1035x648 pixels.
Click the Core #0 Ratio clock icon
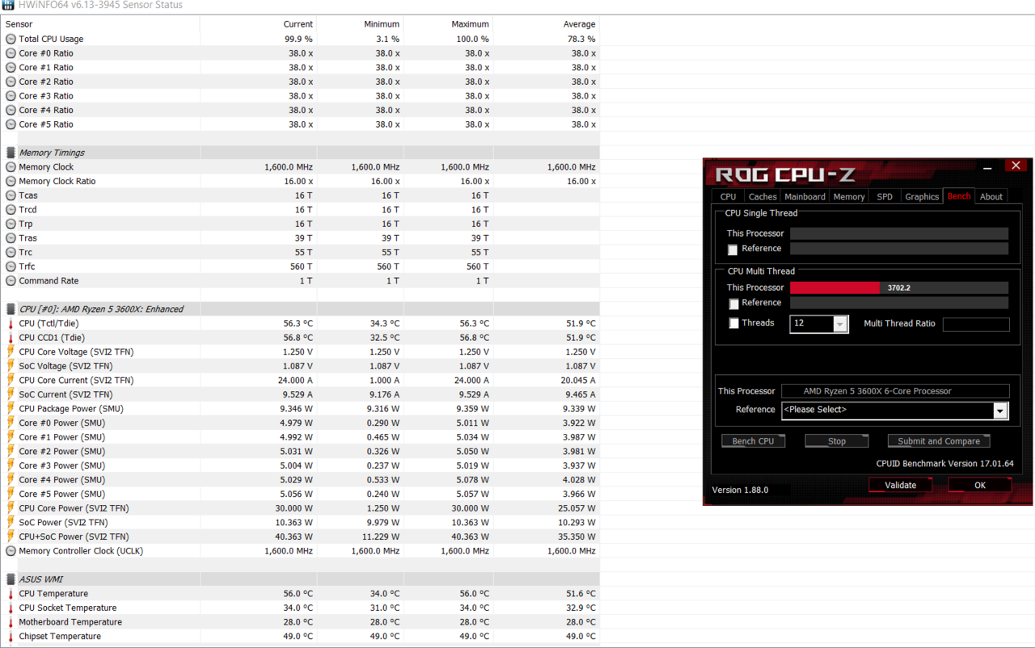(11, 53)
